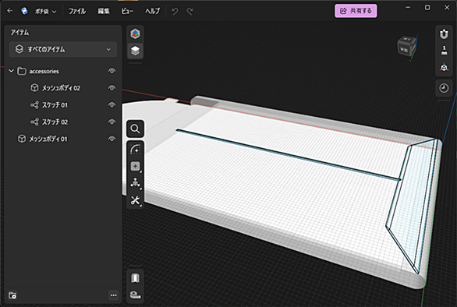Viewport: 457px width, 307px height.
Task: Click the add body plus tool
Action: (135, 166)
